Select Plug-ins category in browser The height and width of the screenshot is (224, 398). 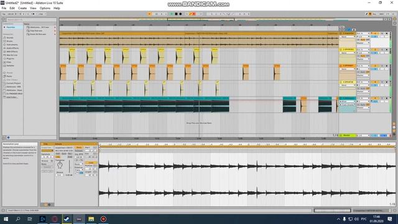click(11, 58)
